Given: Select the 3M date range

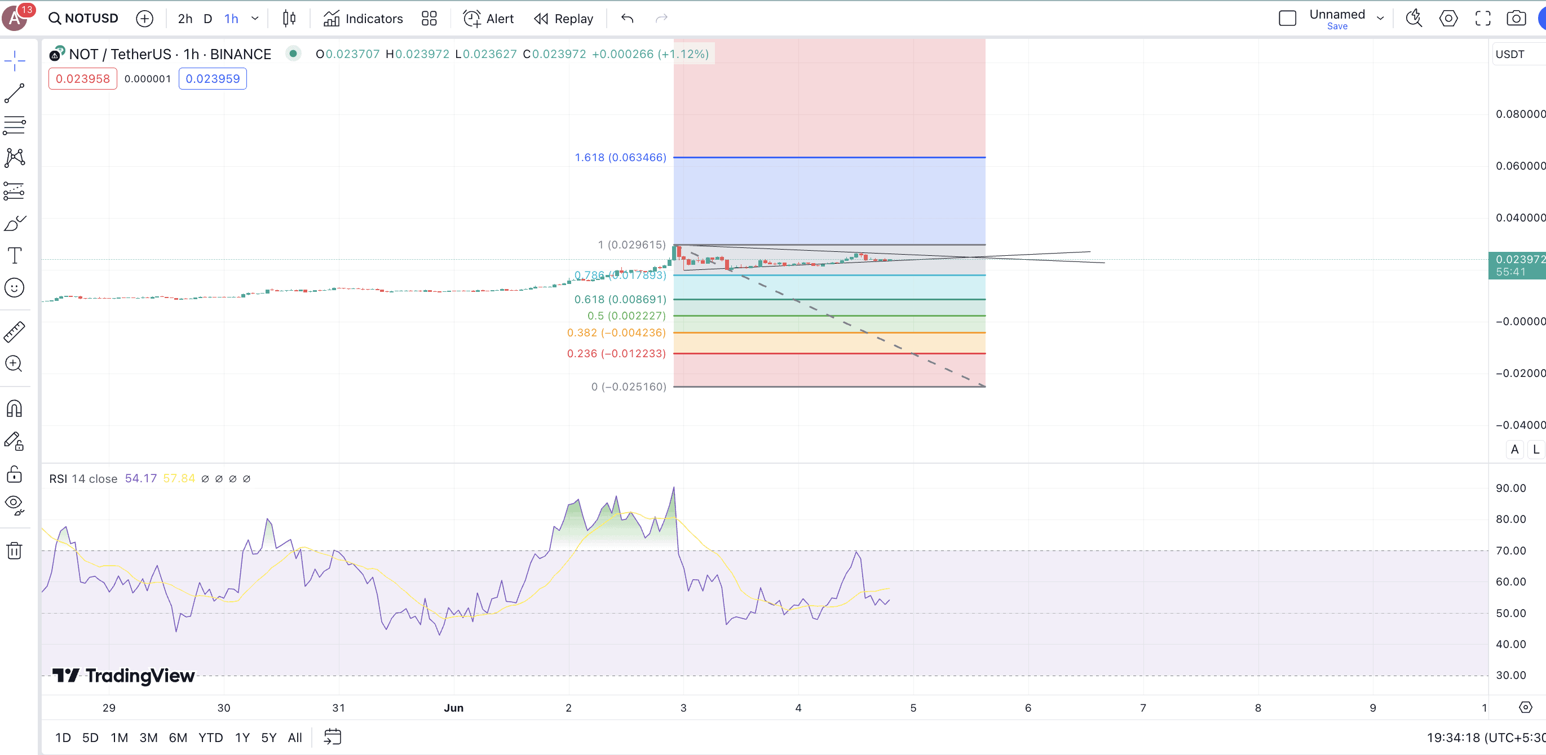Looking at the screenshot, I should click(x=148, y=737).
